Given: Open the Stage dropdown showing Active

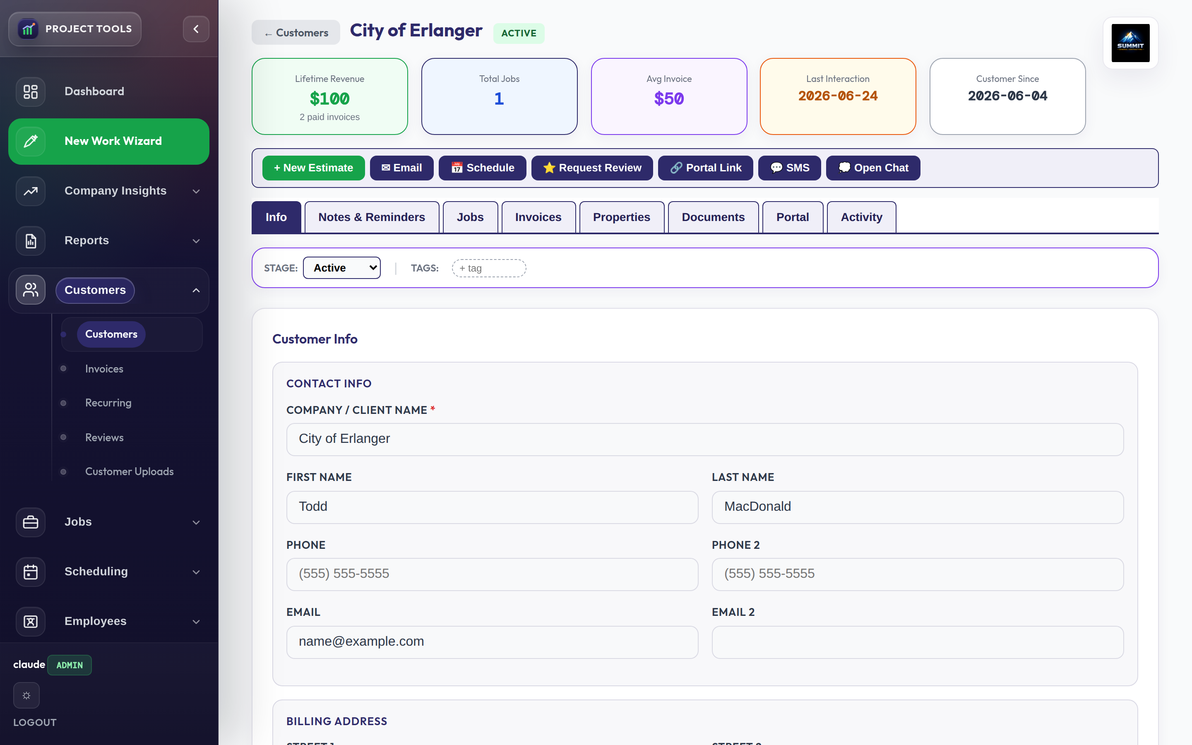Looking at the screenshot, I should click(x=342, y=268).
